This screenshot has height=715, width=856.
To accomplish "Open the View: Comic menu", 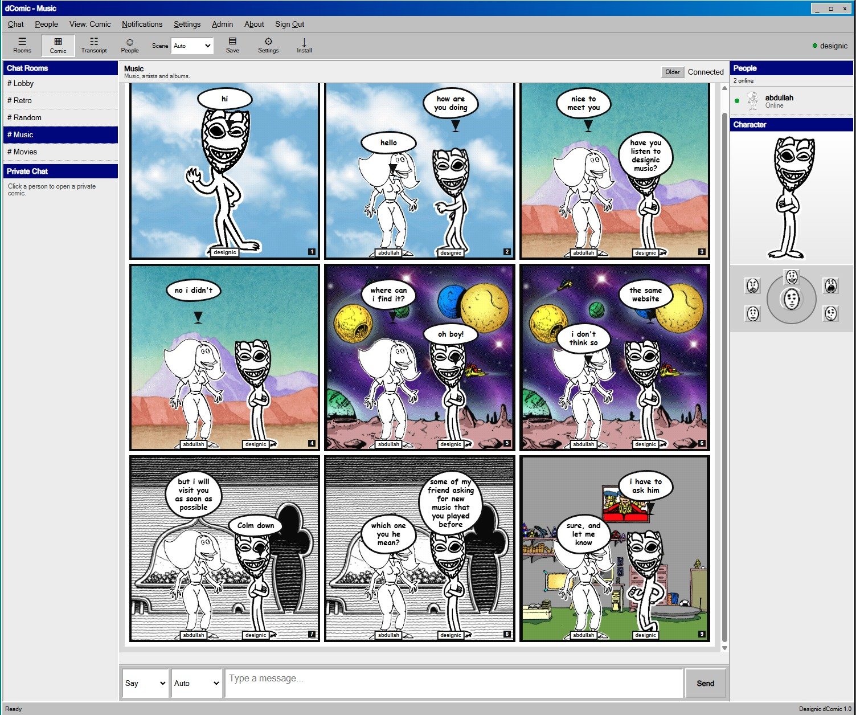I will [90, 24].
